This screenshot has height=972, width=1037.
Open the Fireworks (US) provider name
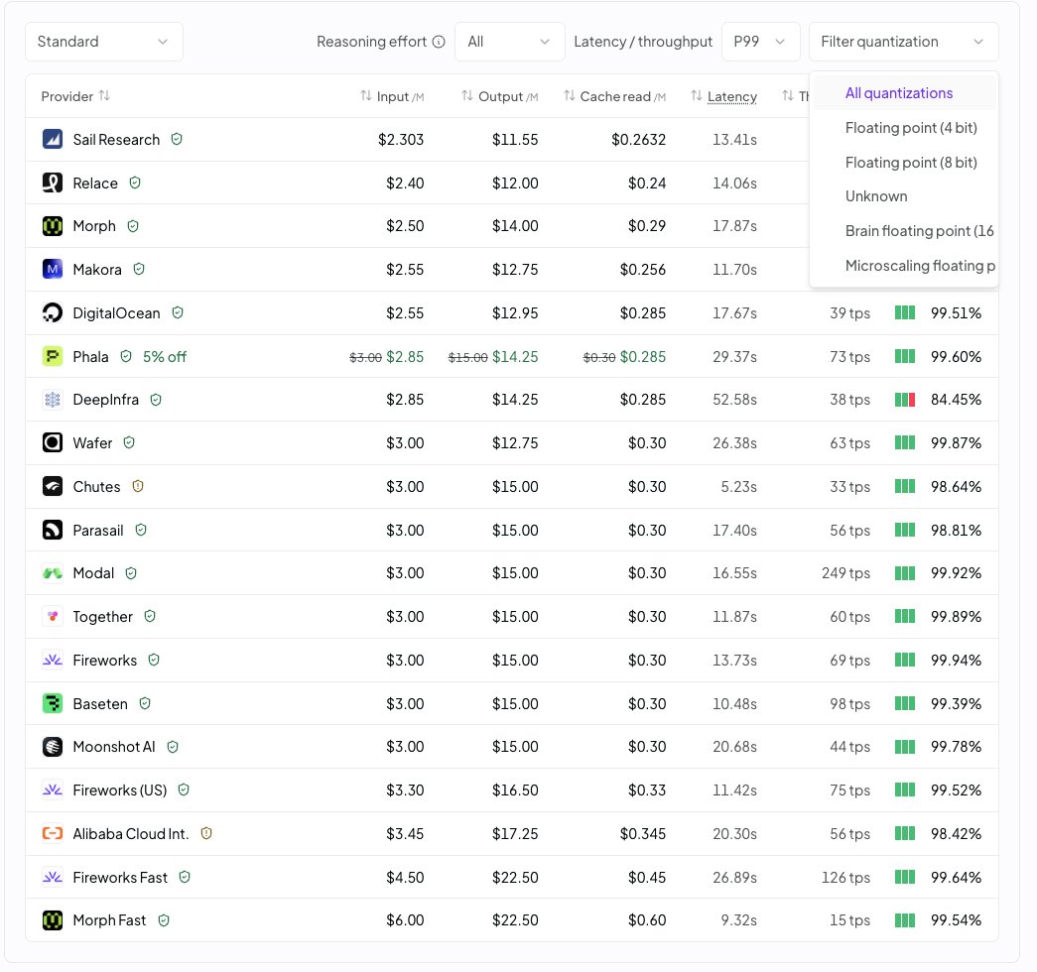tap(120, 790)
